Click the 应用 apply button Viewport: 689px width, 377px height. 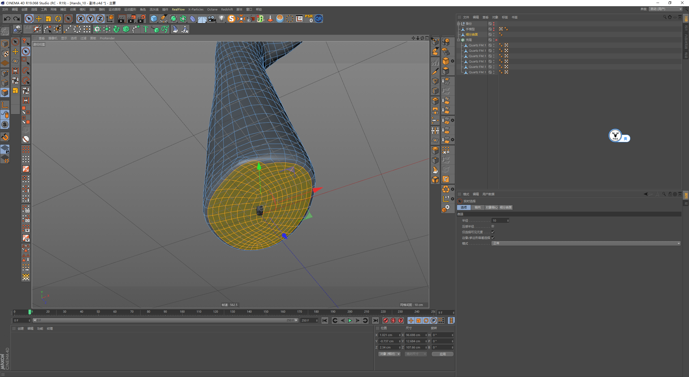pyautogui.click(x=442, y=354)
